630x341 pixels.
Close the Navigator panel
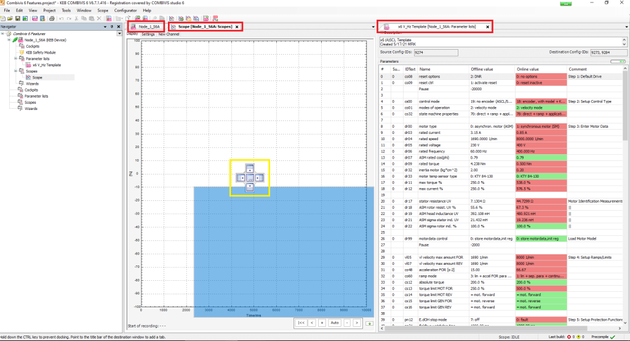click(119, 26)
